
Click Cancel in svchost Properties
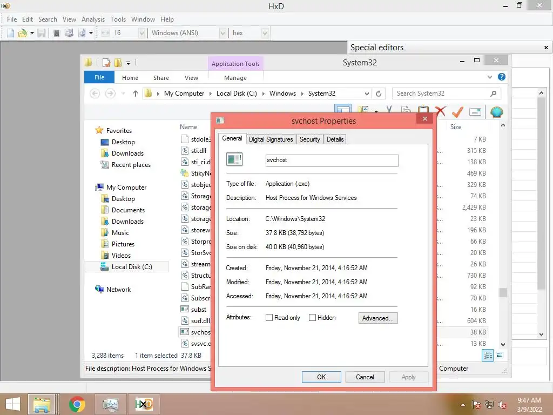pyautogui.click(x=365, y=377)
